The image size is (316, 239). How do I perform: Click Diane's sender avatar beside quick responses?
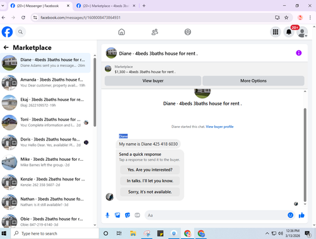click(x=109, y=197)
